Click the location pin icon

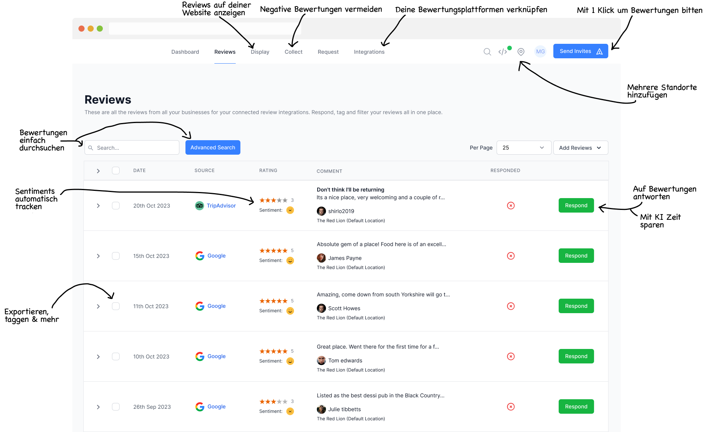click(521, 52)
